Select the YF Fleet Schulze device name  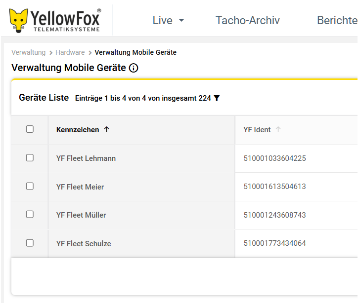[x=84, y=243]
